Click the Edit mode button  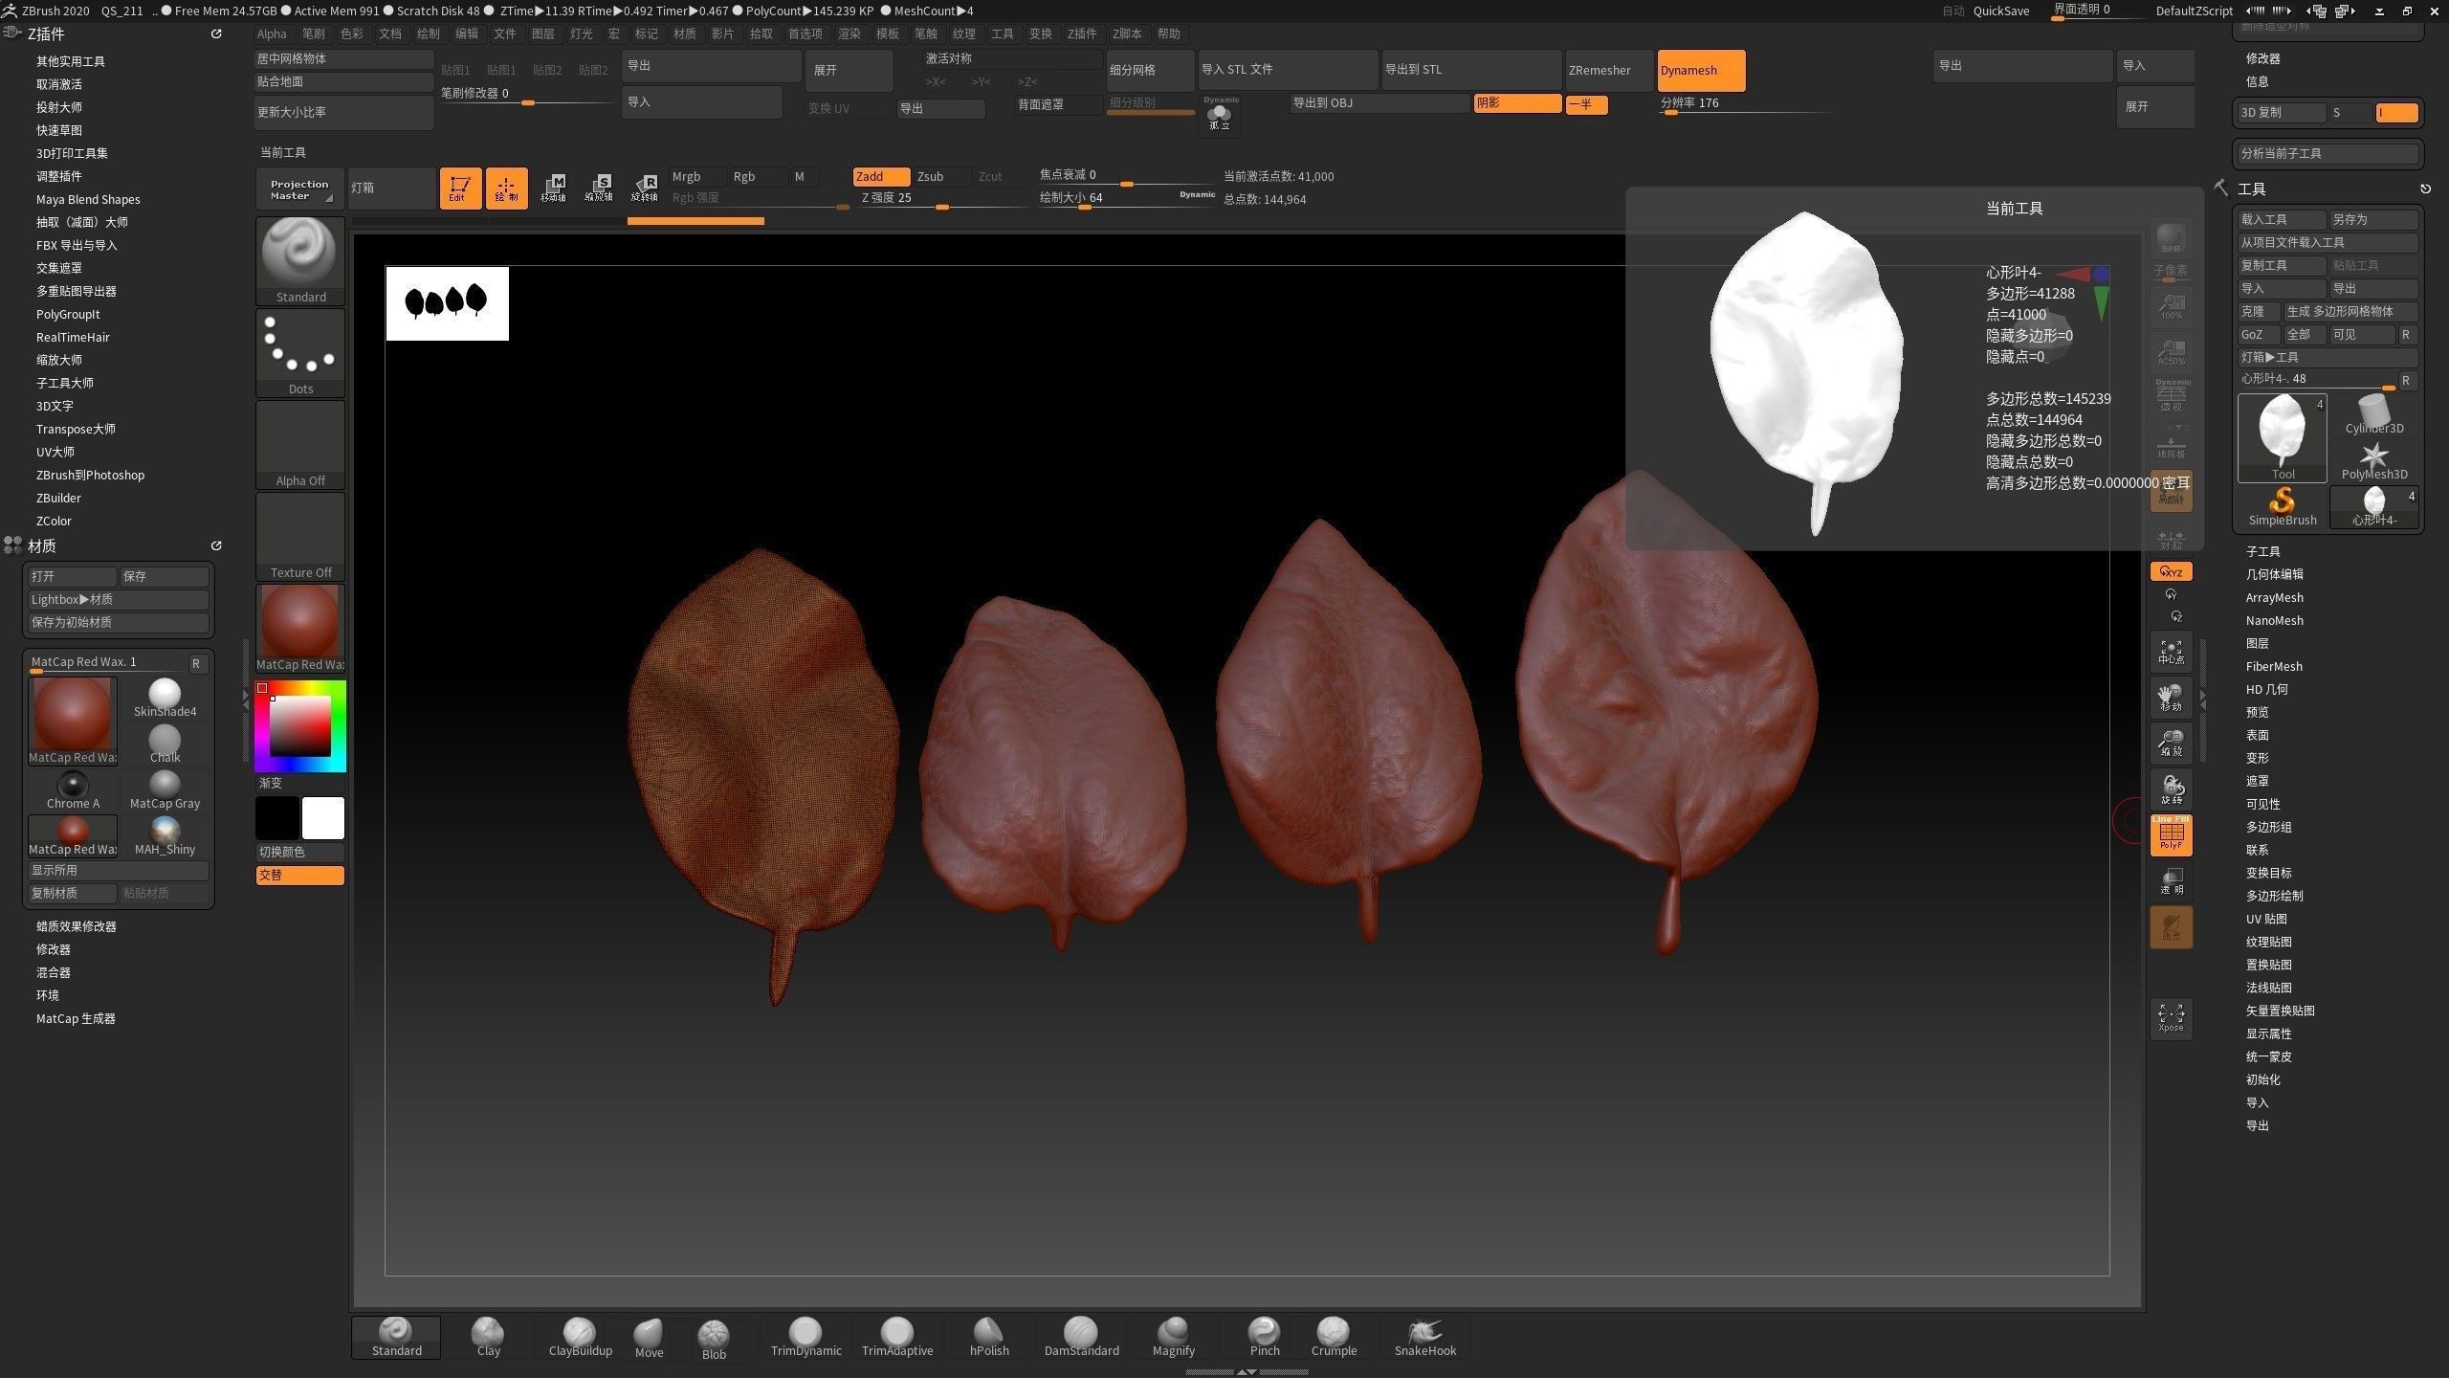(x=460, y=188)
